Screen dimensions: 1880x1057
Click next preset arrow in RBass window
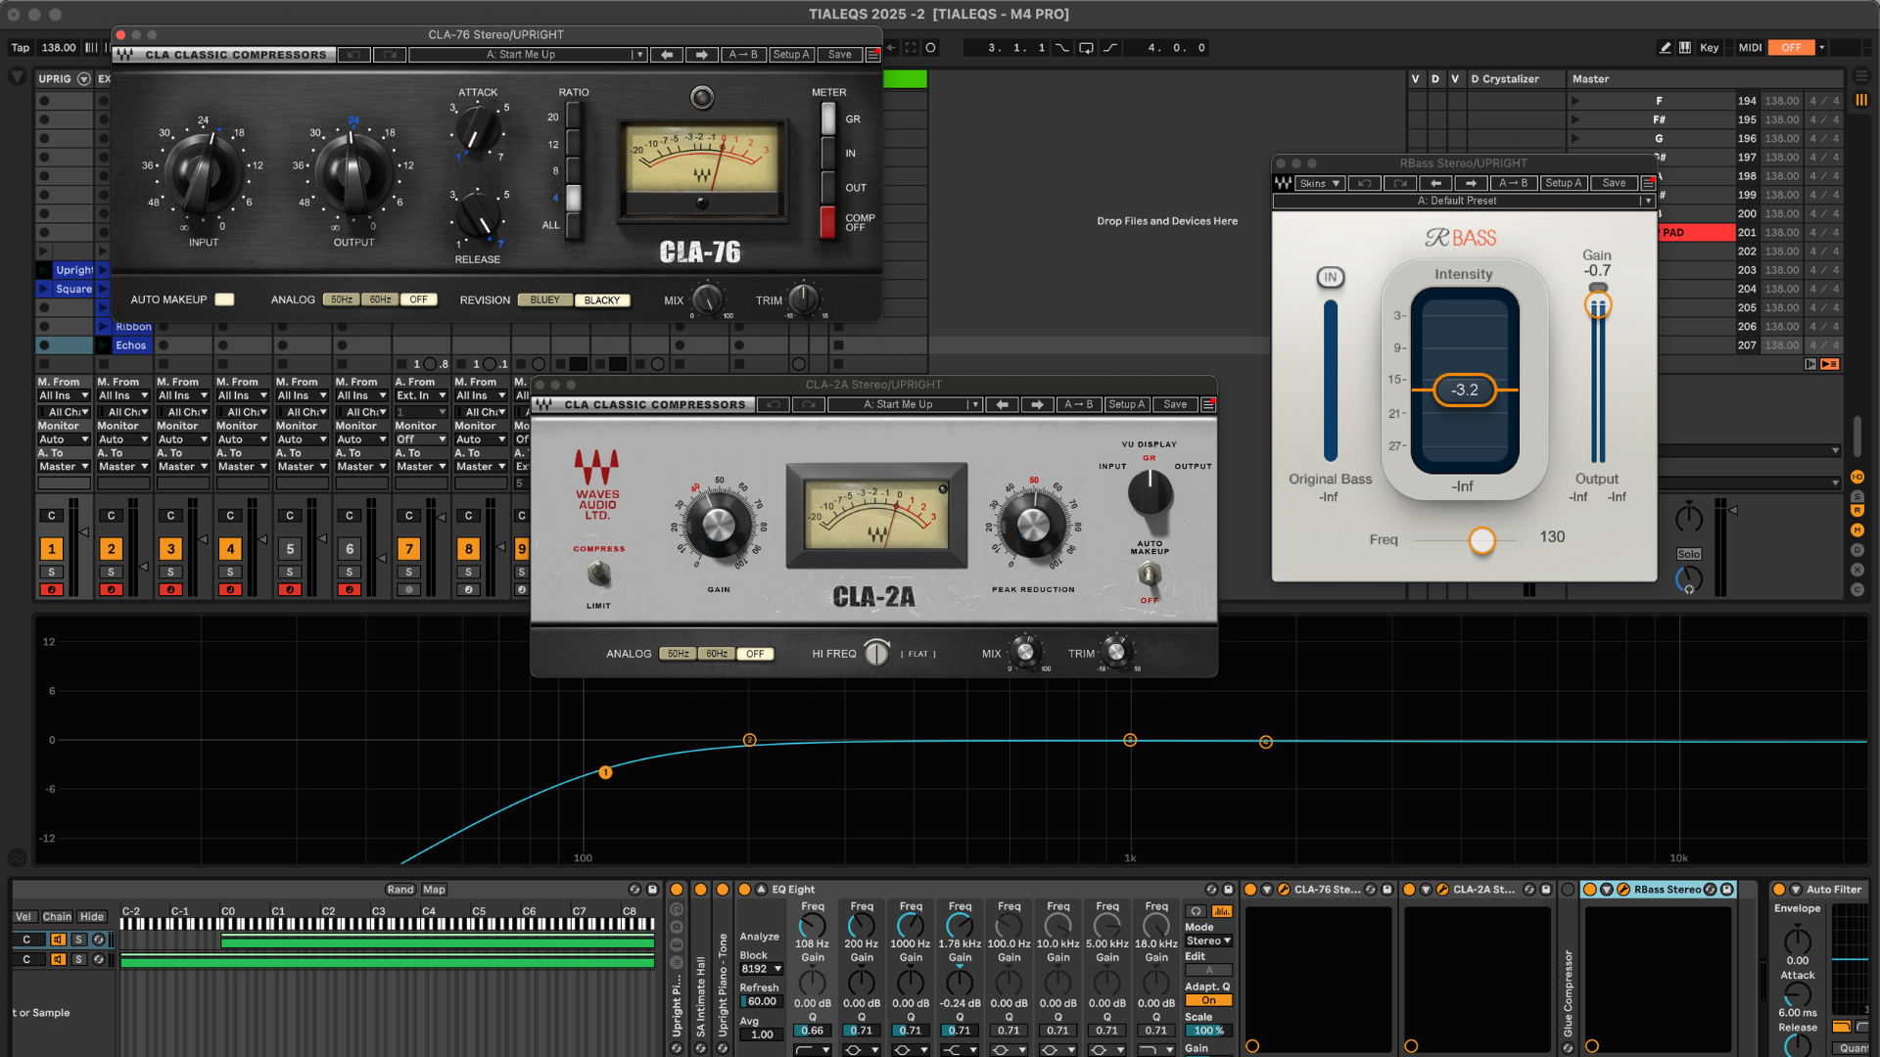[1471, 183]
